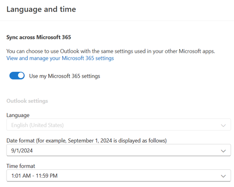Open the Language dropdown showing English (United States)
Viewport: 234px width, 187px height.
118,125
